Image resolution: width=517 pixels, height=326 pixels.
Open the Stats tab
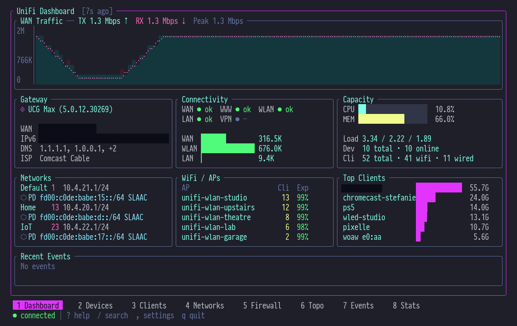[406, 306]
